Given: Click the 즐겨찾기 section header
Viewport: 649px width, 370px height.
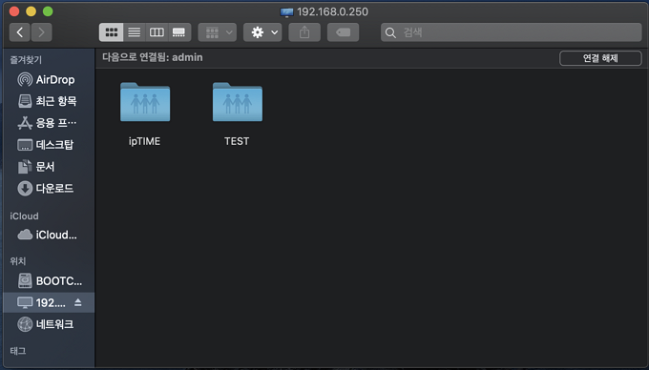Looking at the screenshot, I should (26, 60).
